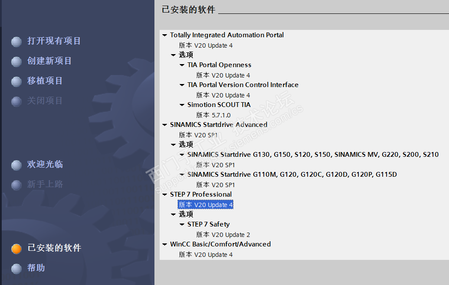Viewport: 449px width, 285px height.
Task: Go to 移植项目 in the sidebar
Action: coord(45,81)
